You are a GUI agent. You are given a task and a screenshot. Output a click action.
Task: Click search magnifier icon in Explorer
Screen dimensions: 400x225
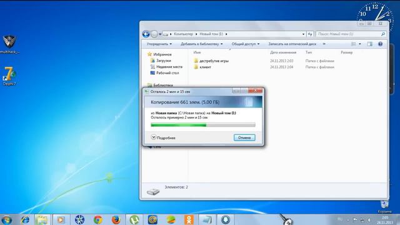pos(383,34)
